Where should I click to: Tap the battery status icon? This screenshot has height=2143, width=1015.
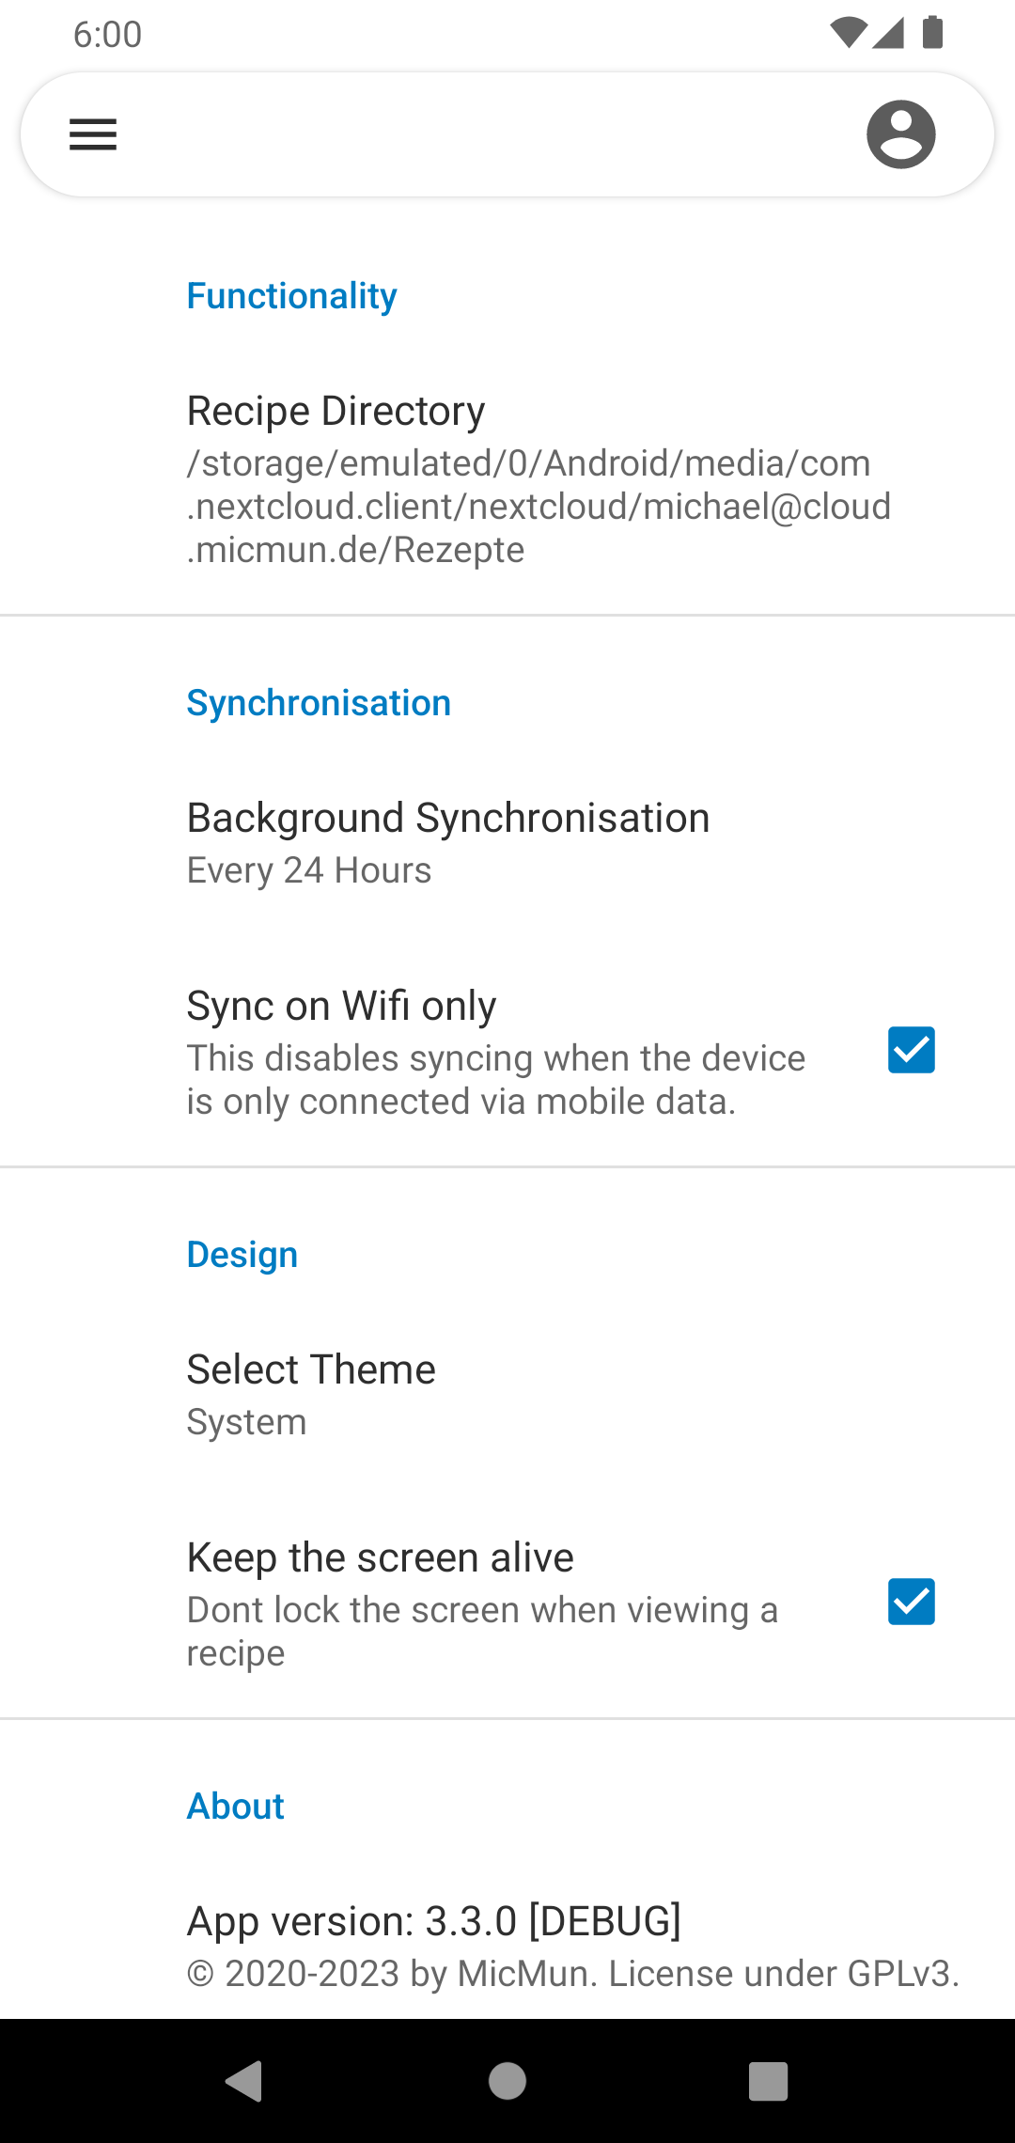[x=932, y=33]
